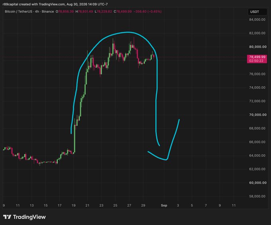This screenshot has height=225, width=271.
Task: Click the 66,000.00 price axis label
Action: (257, 142)
